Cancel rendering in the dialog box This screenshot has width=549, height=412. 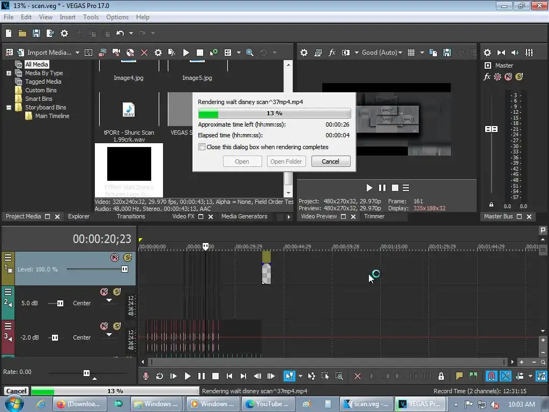pyautogui.click(x=330, y=161)
